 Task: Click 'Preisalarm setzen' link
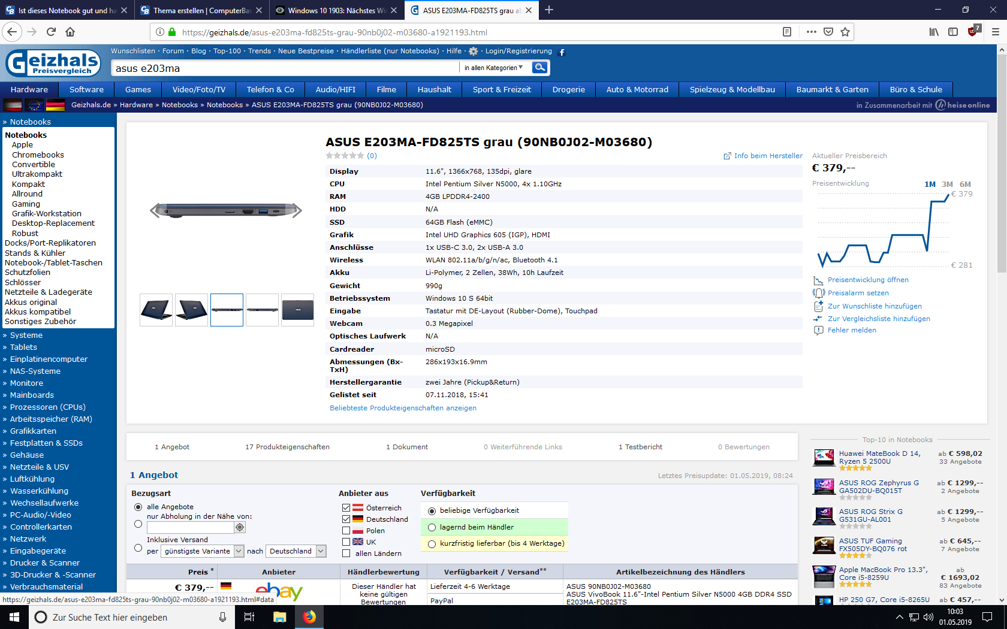858,293
